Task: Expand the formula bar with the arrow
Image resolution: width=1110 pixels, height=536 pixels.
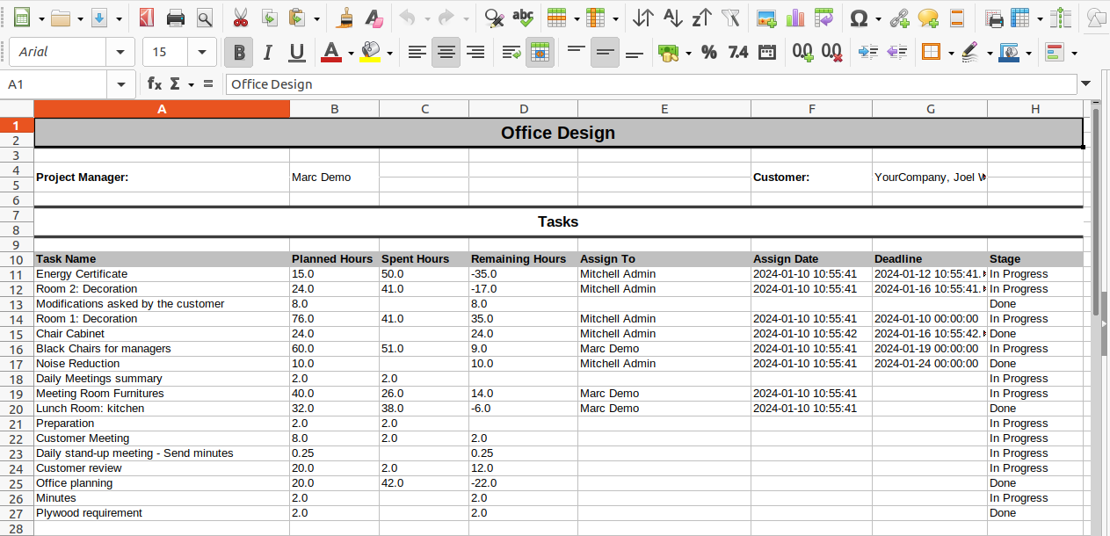Action: point(1086,83)
